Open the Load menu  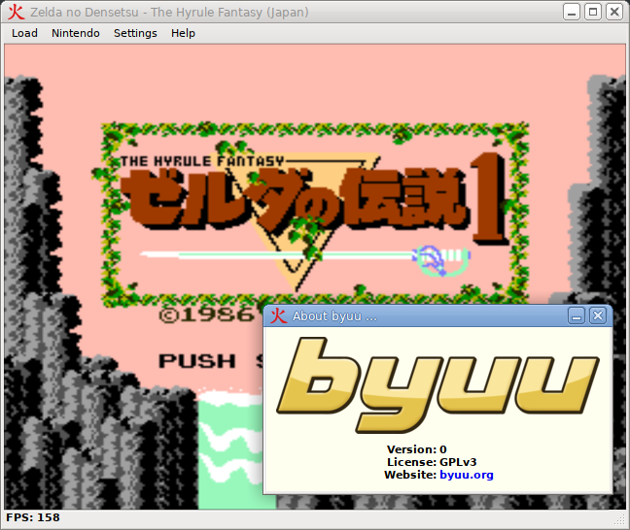(x=24, y=33)
